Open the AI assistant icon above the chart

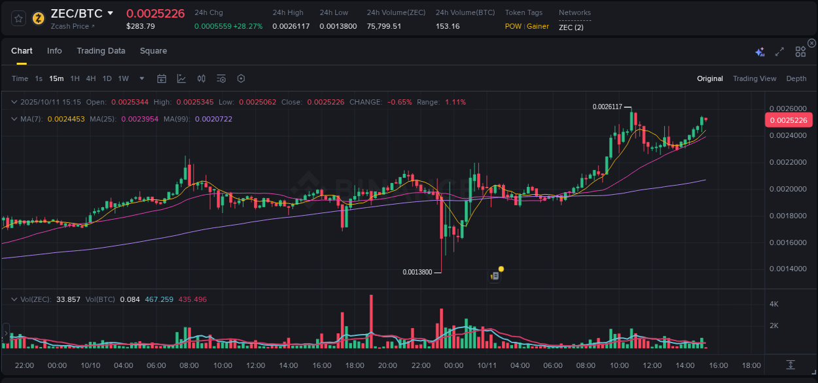click(x=760, y=52)
